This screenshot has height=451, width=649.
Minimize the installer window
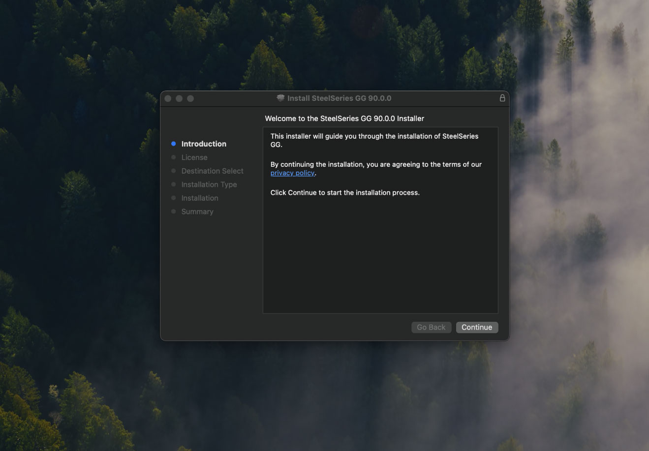(179, 99)
